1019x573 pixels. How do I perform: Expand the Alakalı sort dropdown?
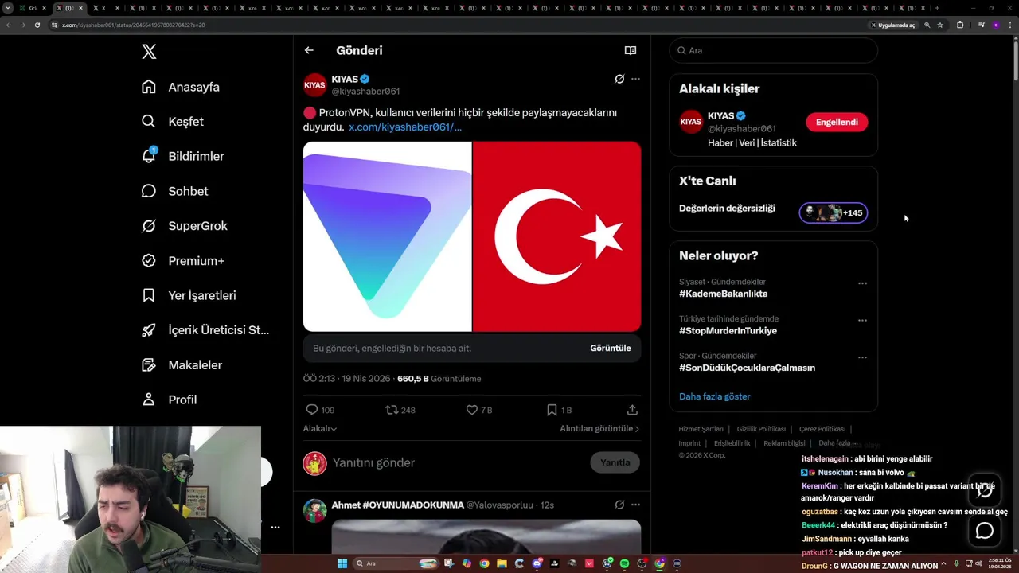click(x=319, y=428)
